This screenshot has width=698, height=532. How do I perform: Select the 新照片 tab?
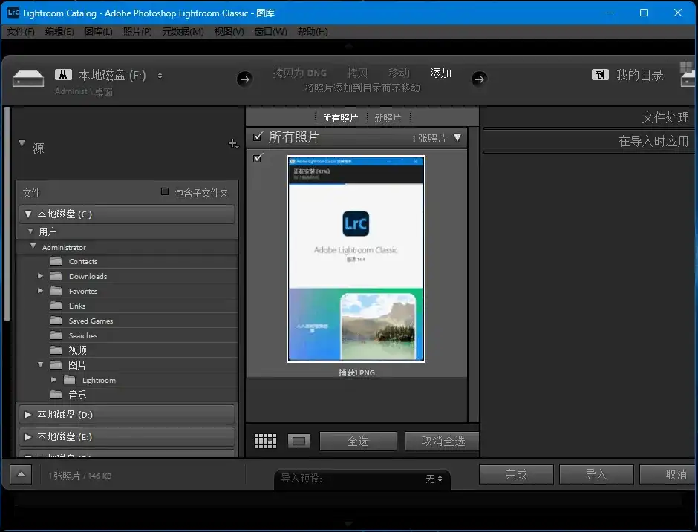coord(388,118)
